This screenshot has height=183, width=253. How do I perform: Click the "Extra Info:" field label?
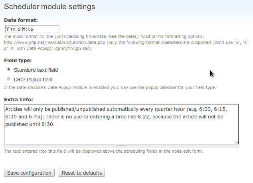pyautogui.click(x=18, y=99)
